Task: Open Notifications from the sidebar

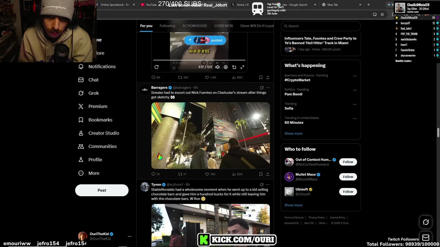Action: click(97, 67)
